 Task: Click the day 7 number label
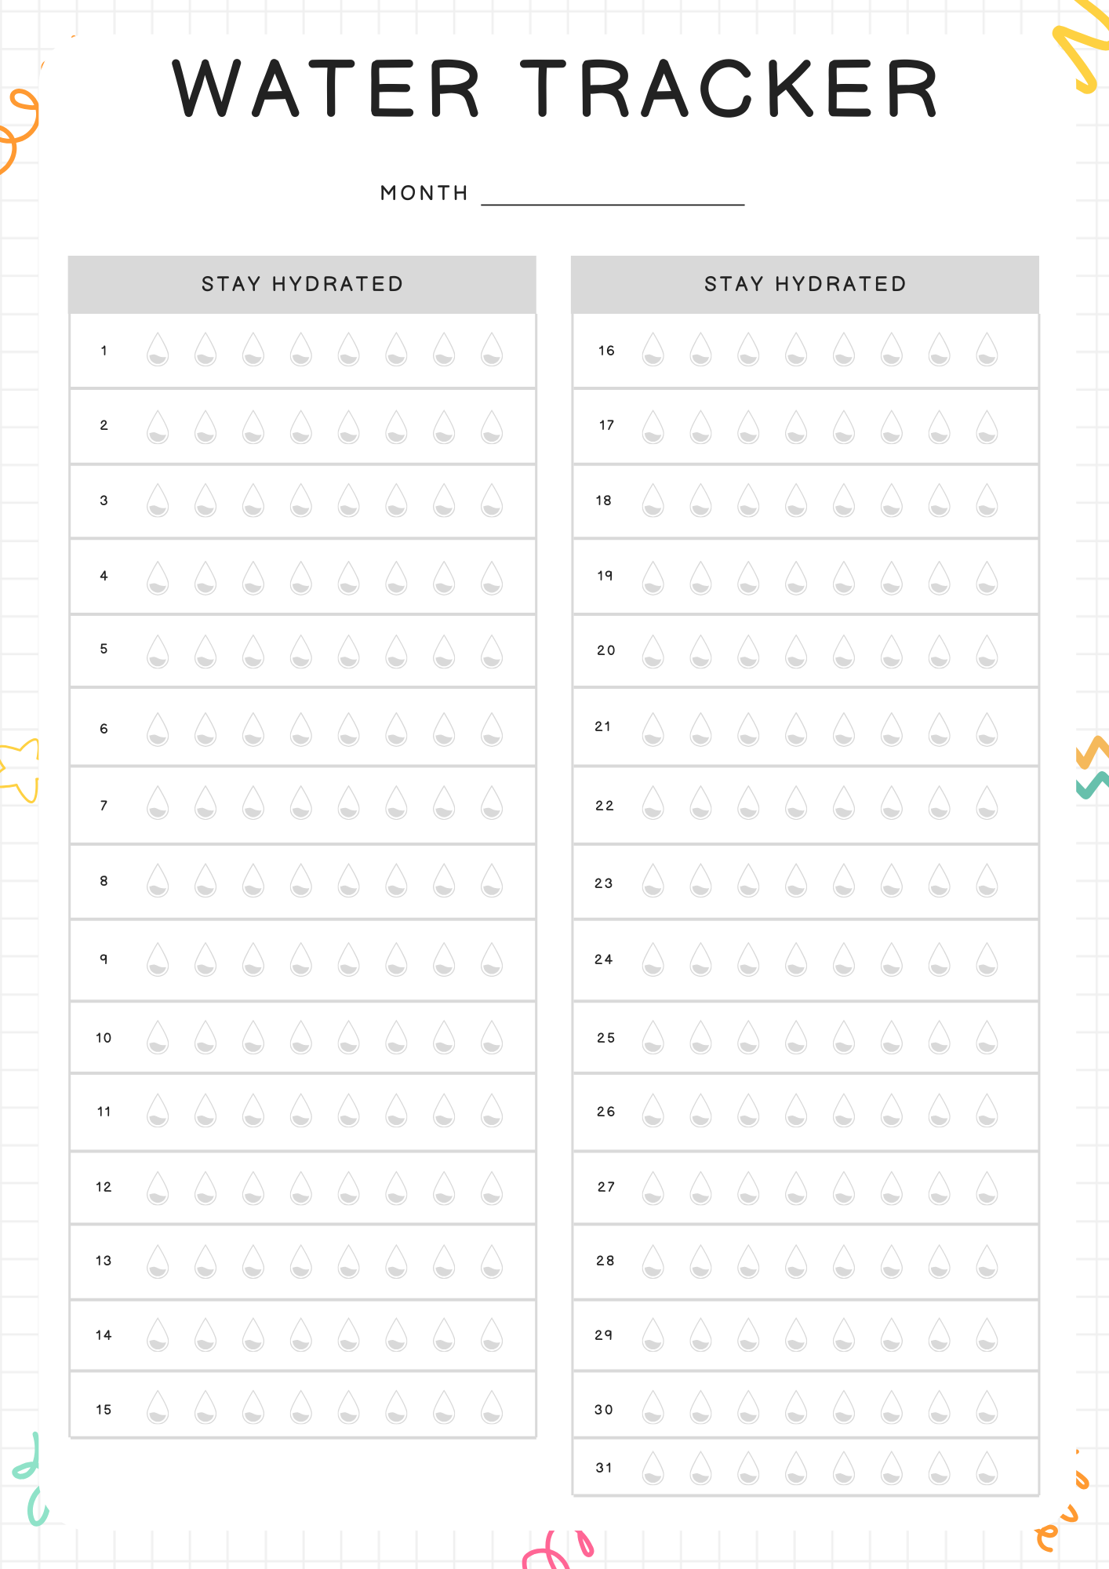[x=104, y=806]
